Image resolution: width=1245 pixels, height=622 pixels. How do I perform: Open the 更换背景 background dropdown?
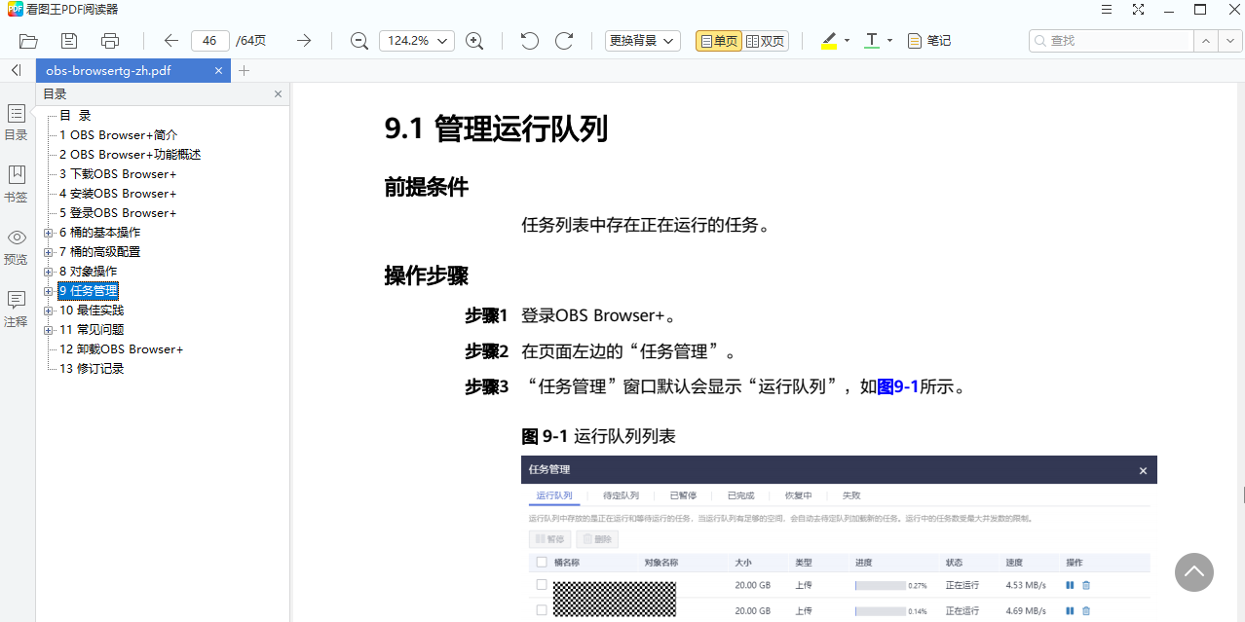[x=642, y=41]
